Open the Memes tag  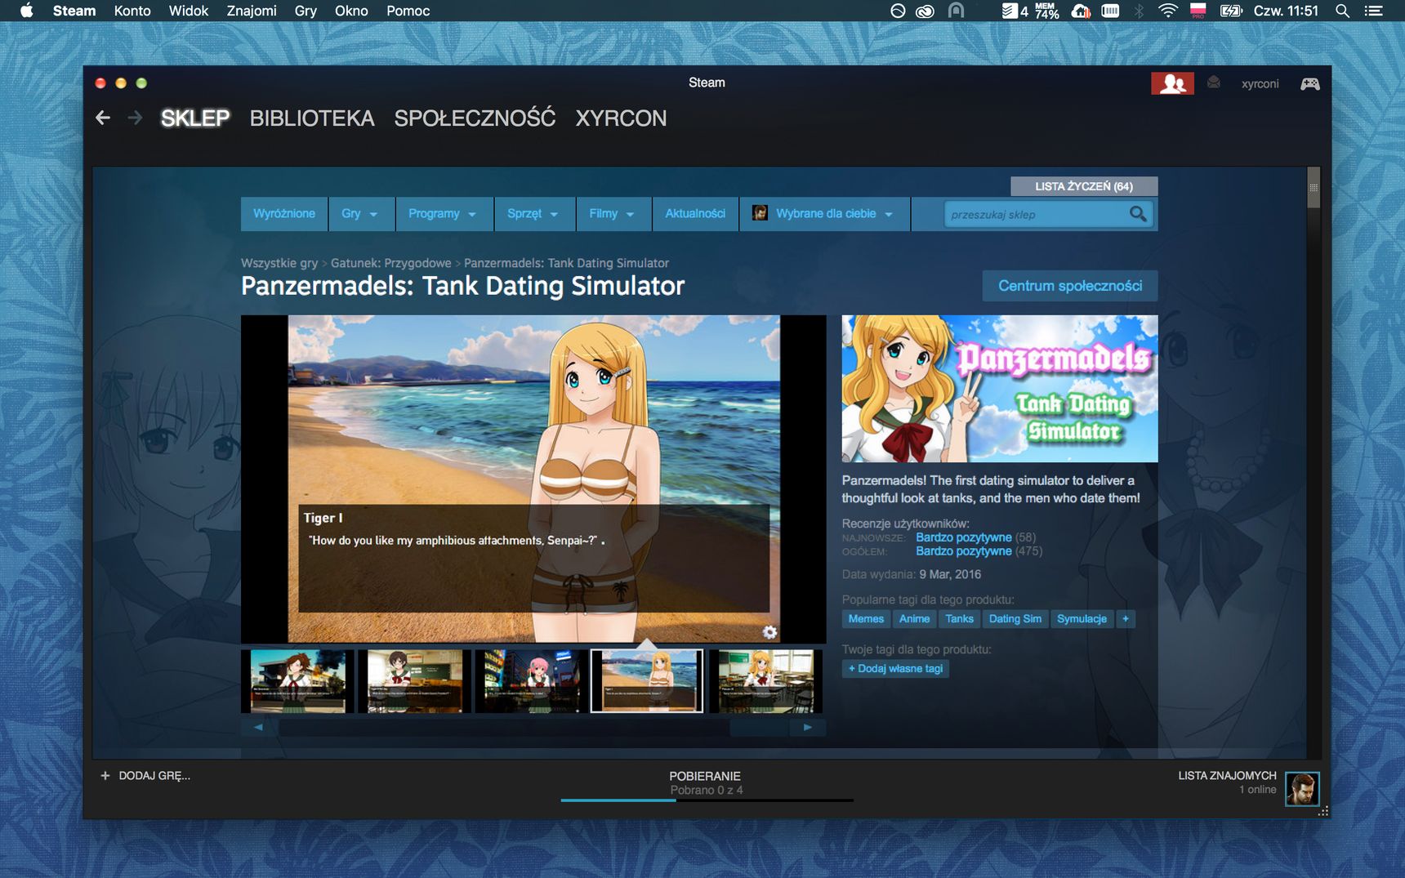click(x=866, y=619)
